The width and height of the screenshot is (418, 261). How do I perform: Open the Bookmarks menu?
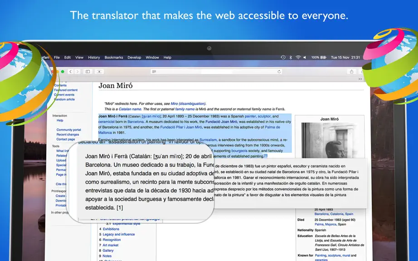[114, 58]
